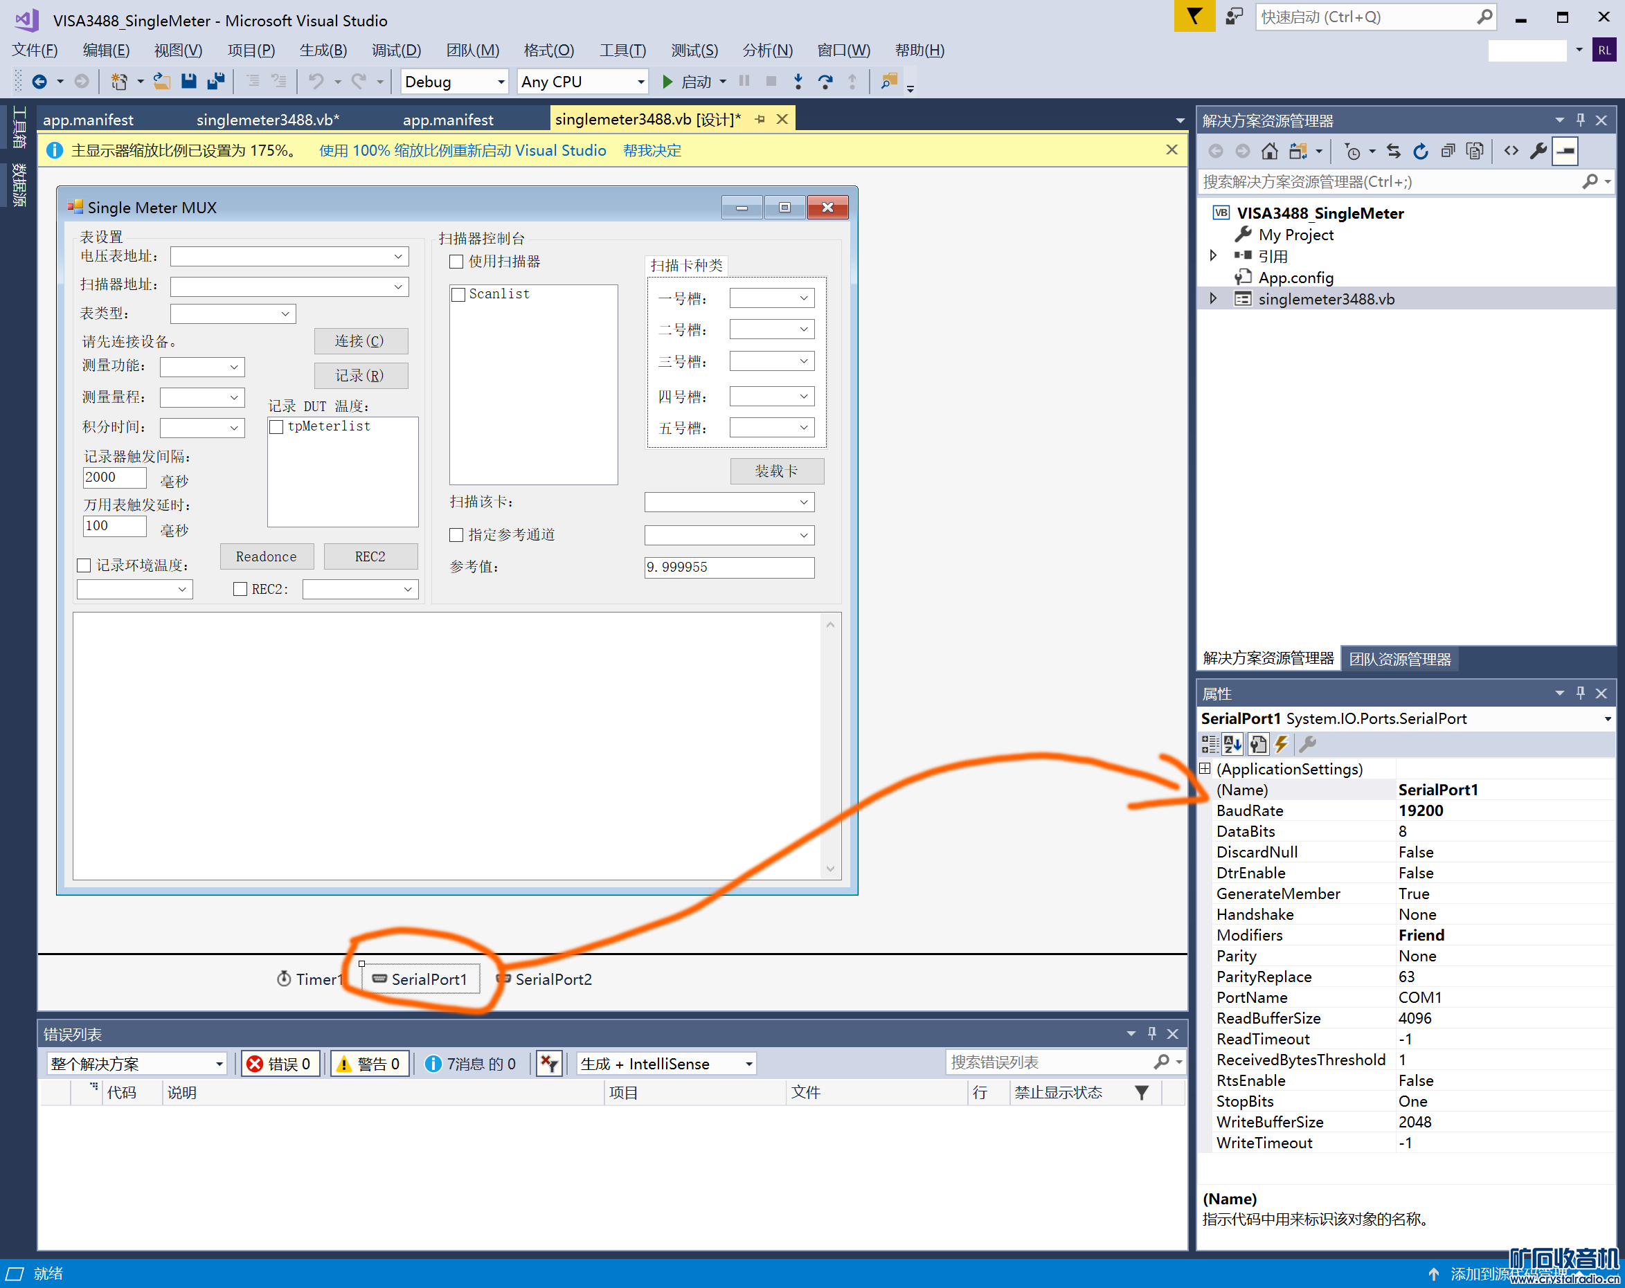Click the Undo toolbar icon
This screenshot has height=1288, width=1625.
316,82
